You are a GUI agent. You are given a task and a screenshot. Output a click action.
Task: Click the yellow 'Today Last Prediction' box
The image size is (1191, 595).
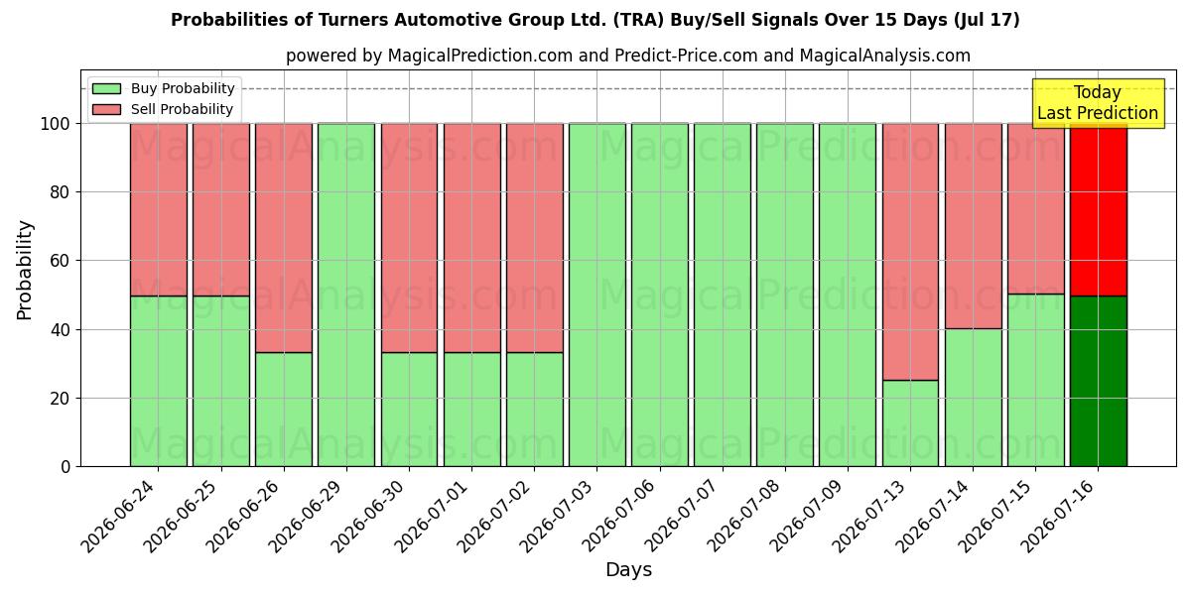tap(1098, 103)
